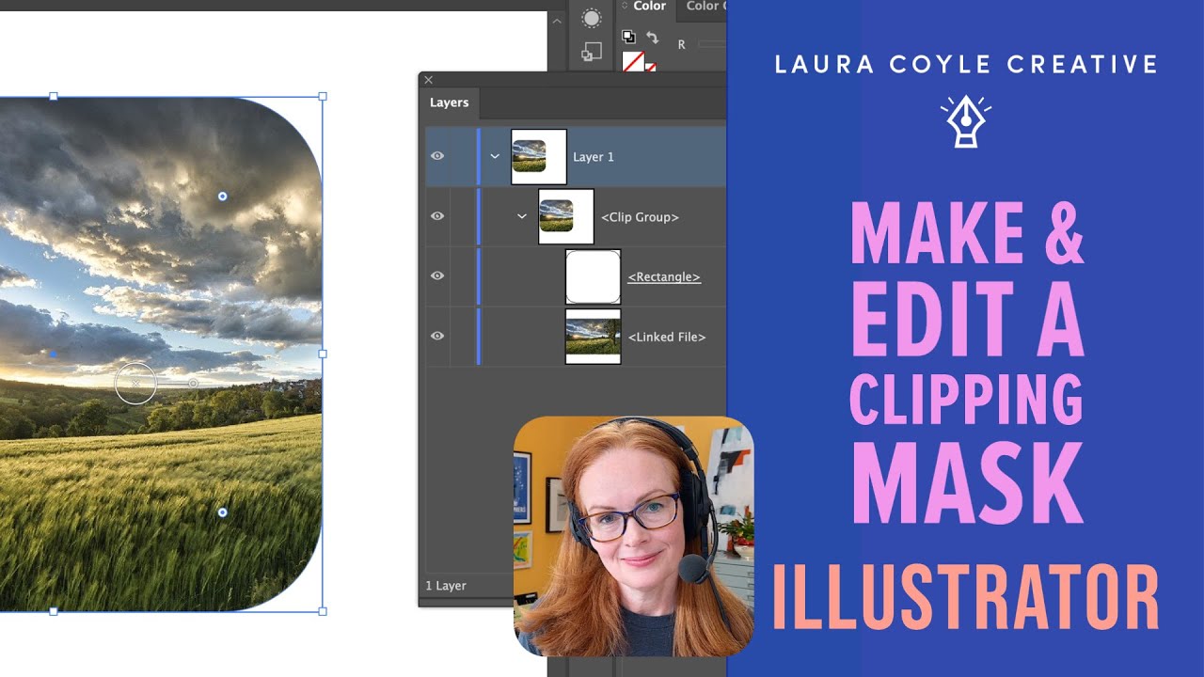The height and width of the screenshot is (677, 1204).
Task: Click the bottom-center bounding box handle
Action: coord(54,611)
